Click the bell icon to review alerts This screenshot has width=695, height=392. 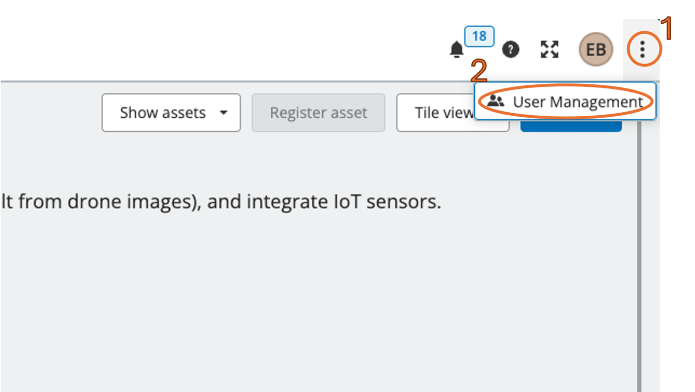click(456, 50)
